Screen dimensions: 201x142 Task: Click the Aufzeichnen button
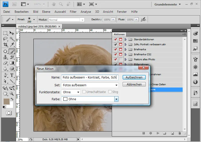(134, 77)
